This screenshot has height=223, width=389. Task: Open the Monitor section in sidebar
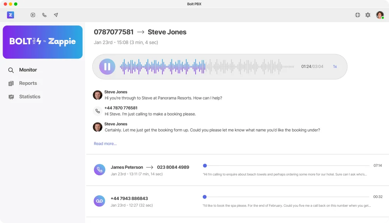pyautogui.click(x=28, y=70)
